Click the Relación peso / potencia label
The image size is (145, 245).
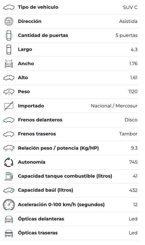tap(58, 148)
